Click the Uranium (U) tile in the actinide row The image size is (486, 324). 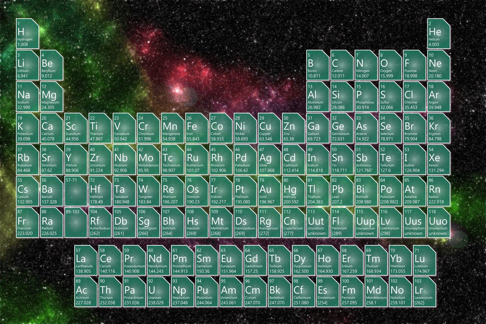coord(158,291)
